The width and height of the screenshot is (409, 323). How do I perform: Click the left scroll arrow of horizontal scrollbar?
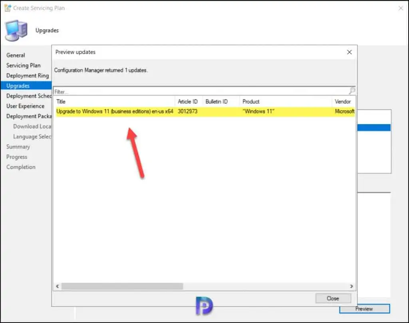pyautogui.click(x=58, y=286)
